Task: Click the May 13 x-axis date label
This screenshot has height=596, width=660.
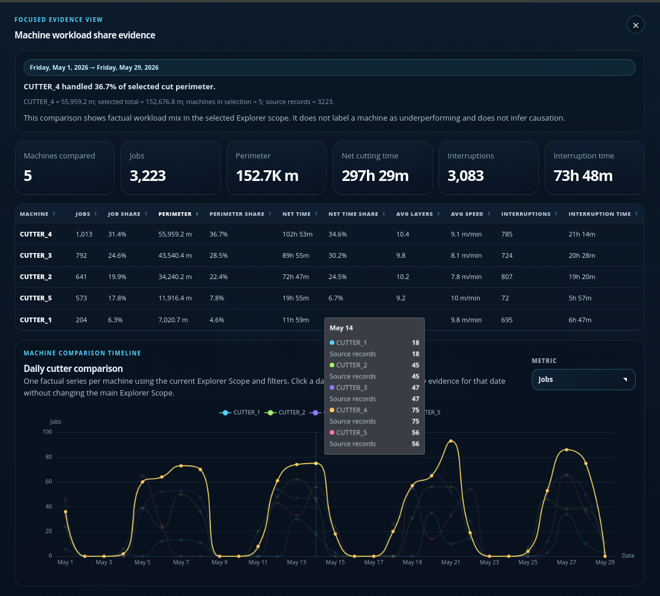Action: (297, 562)
